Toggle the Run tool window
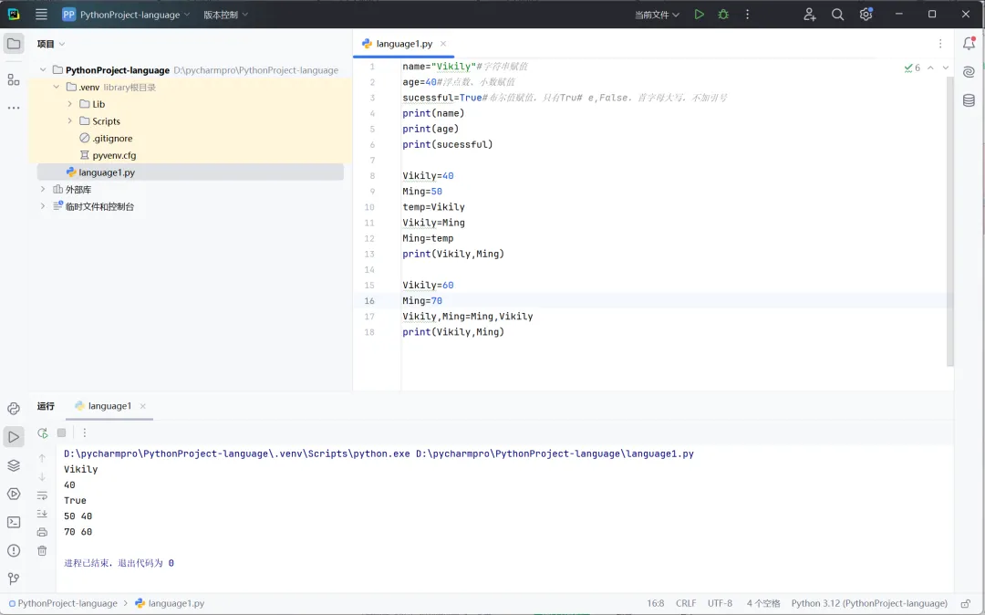 [14, 436]
